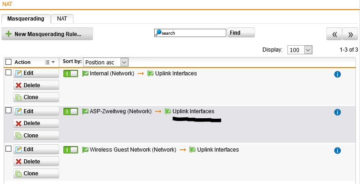Disable the Internal (Network) masquerading rule toggle

[x=71, y=74]
